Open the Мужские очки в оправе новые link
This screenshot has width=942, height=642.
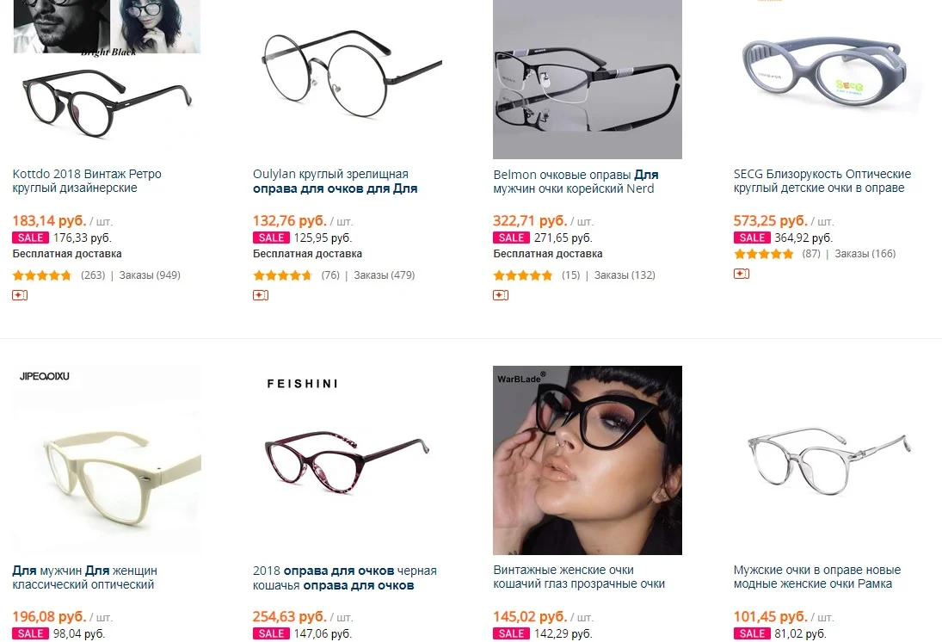(x=816, y=577)
